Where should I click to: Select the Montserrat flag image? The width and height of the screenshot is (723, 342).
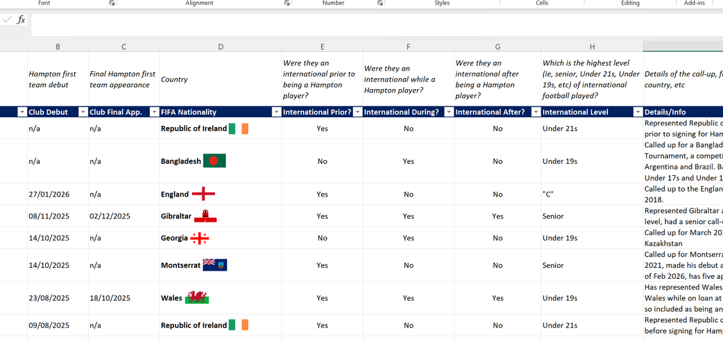pos(214,265)
